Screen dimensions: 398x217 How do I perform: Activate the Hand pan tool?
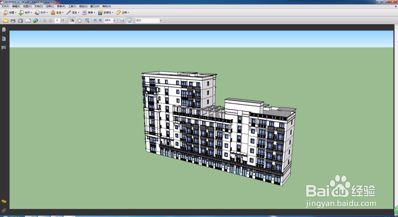[80, 21]
